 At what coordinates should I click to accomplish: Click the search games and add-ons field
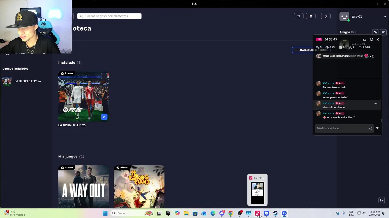[x=109, y=16]
